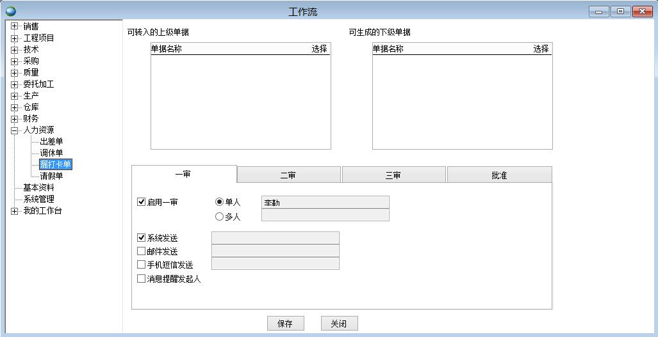Toggle the 启用一审 checkbox
Viewport: 658px width, 337px height.
[142, 202]
